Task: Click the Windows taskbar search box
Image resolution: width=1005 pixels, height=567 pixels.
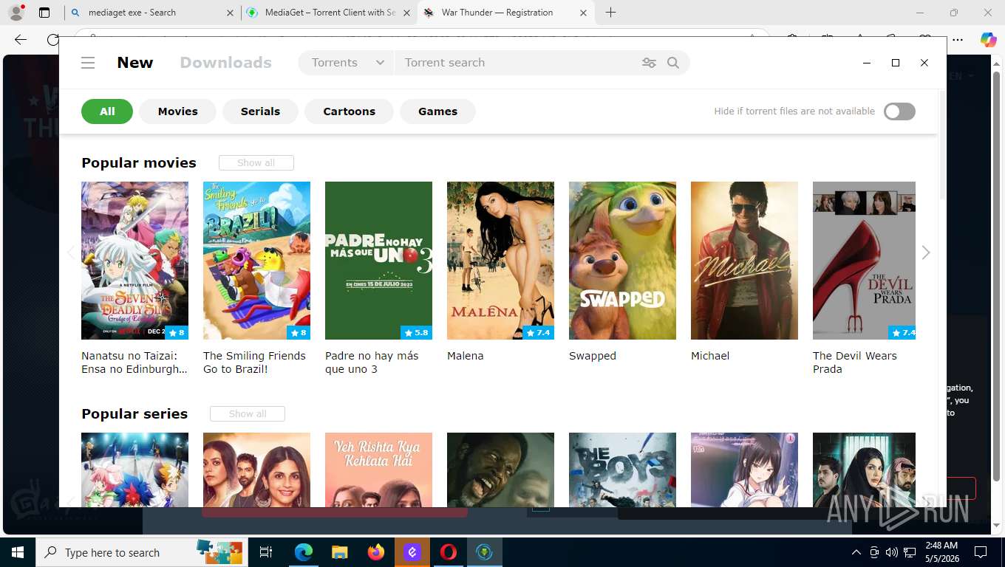Action: click(x=142, y=552)
